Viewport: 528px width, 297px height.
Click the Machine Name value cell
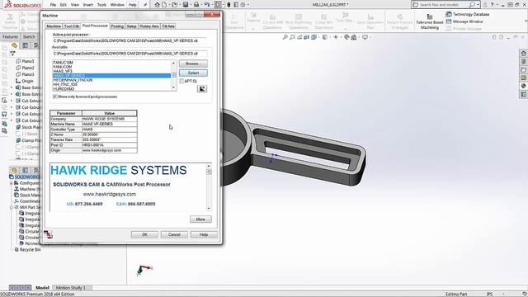point(110,124)
